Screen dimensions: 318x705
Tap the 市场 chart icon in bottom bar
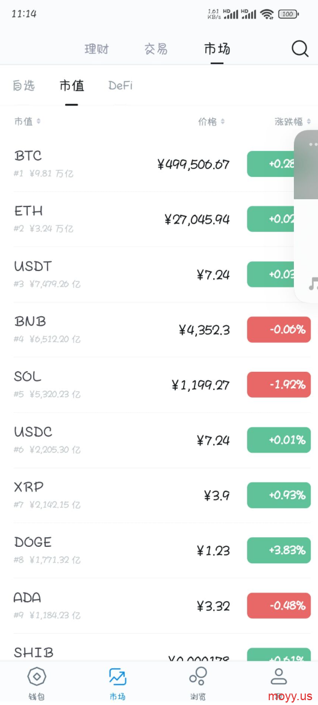click(117, 677)
